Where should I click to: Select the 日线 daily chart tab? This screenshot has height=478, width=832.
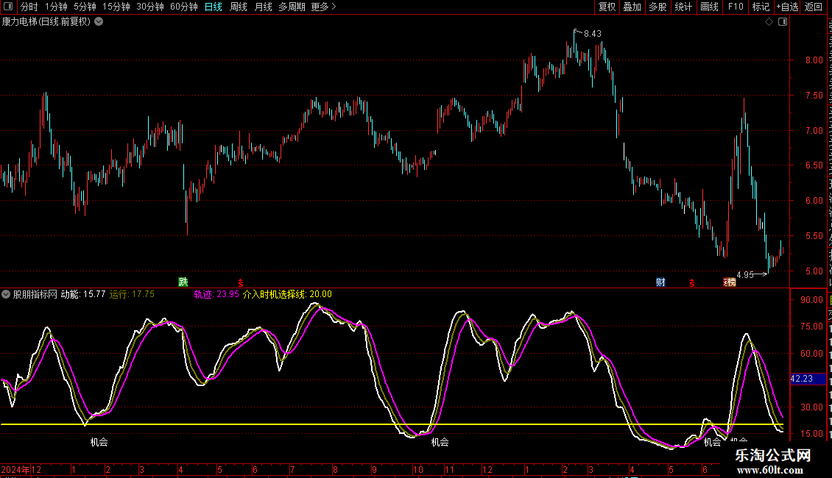[x=214, y=7]
